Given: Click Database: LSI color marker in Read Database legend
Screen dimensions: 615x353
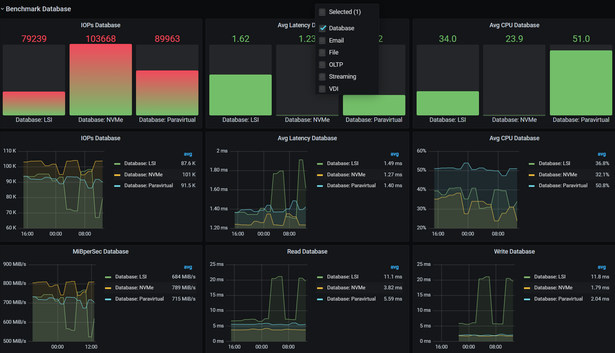Looking at the screenshot, I should (x=320, y=276).
